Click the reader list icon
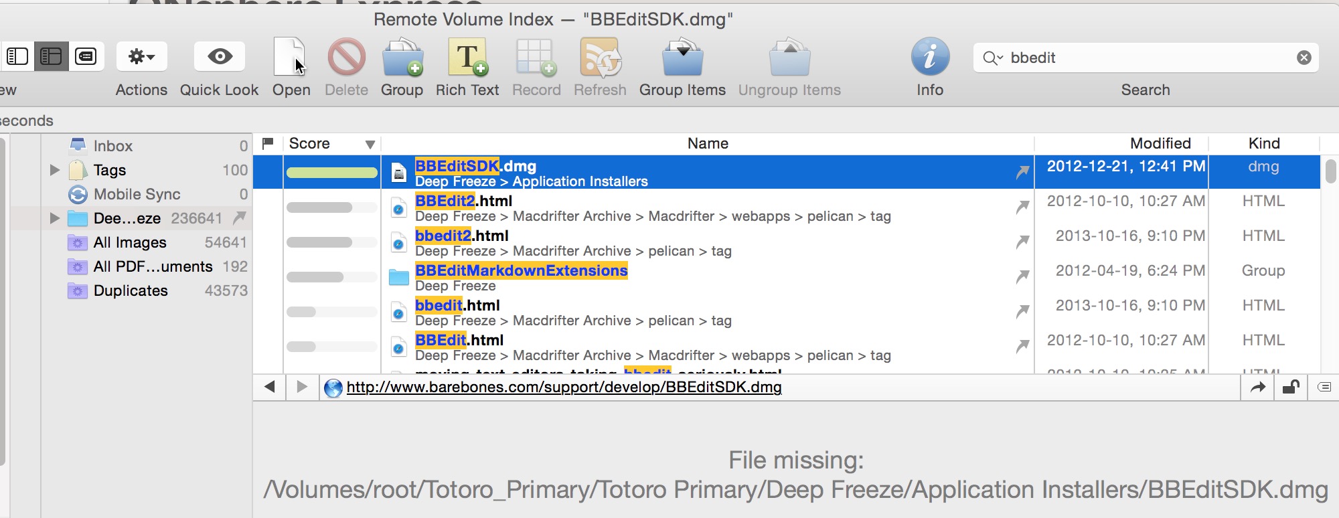Screen dimensions: 1339x518 click(x=1324, y=387)
